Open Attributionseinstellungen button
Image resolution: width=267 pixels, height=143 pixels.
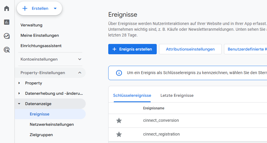tap(190, 49)
